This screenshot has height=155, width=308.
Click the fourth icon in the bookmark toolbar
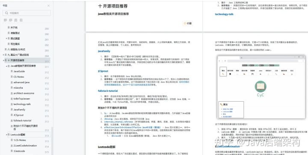(x=21, y=20)
